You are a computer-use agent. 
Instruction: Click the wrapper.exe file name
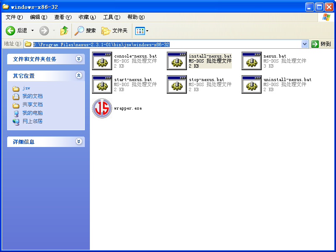coord(128,108)
